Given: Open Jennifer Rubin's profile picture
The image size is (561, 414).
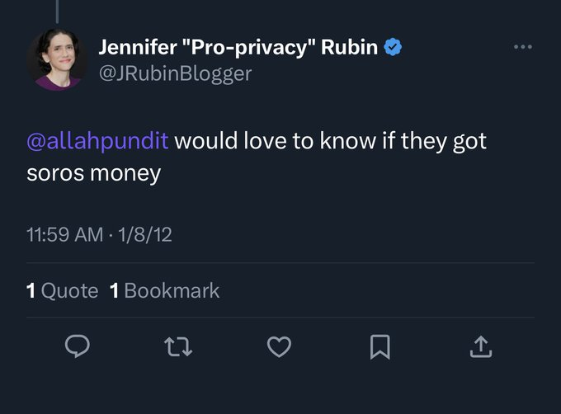Looking at the screenshot, I should point(57,59).
